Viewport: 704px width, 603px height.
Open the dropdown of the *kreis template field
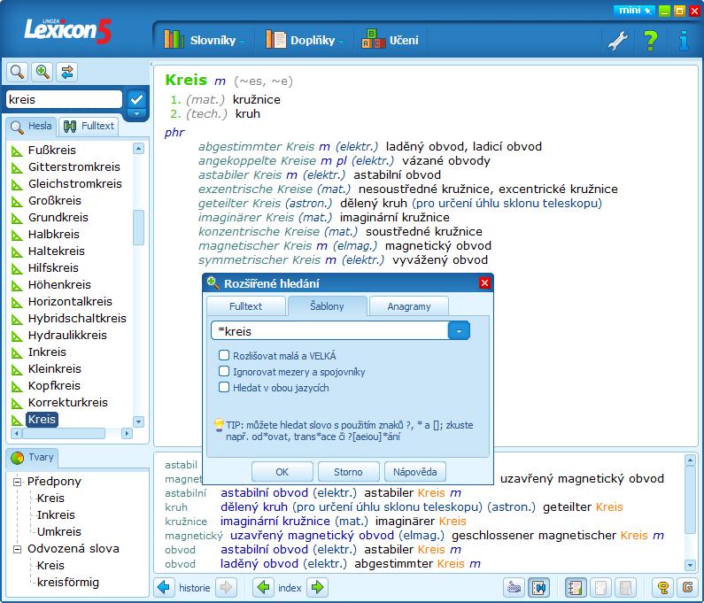click(x=459, y=331)
